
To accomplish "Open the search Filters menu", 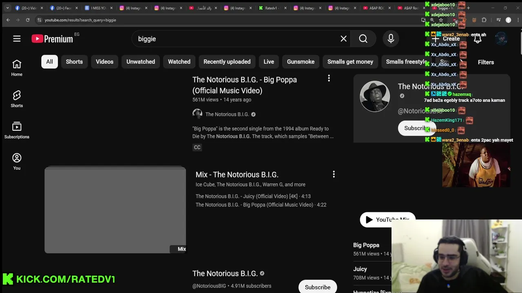I will (x=486, y=62).
